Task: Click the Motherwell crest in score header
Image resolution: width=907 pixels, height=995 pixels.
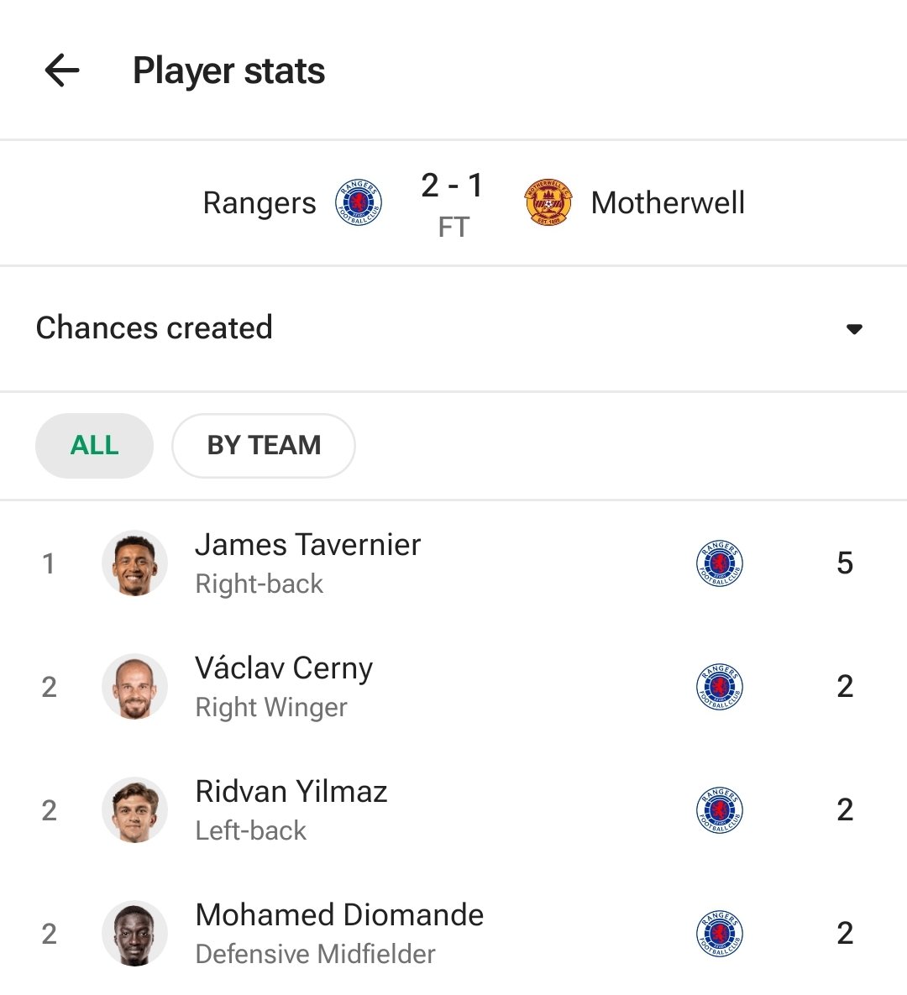Action: pos(548,202)
